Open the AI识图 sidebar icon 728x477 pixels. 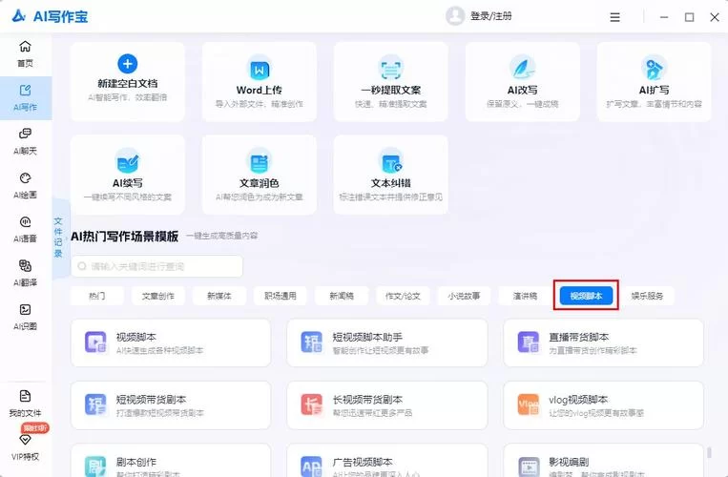25,309
